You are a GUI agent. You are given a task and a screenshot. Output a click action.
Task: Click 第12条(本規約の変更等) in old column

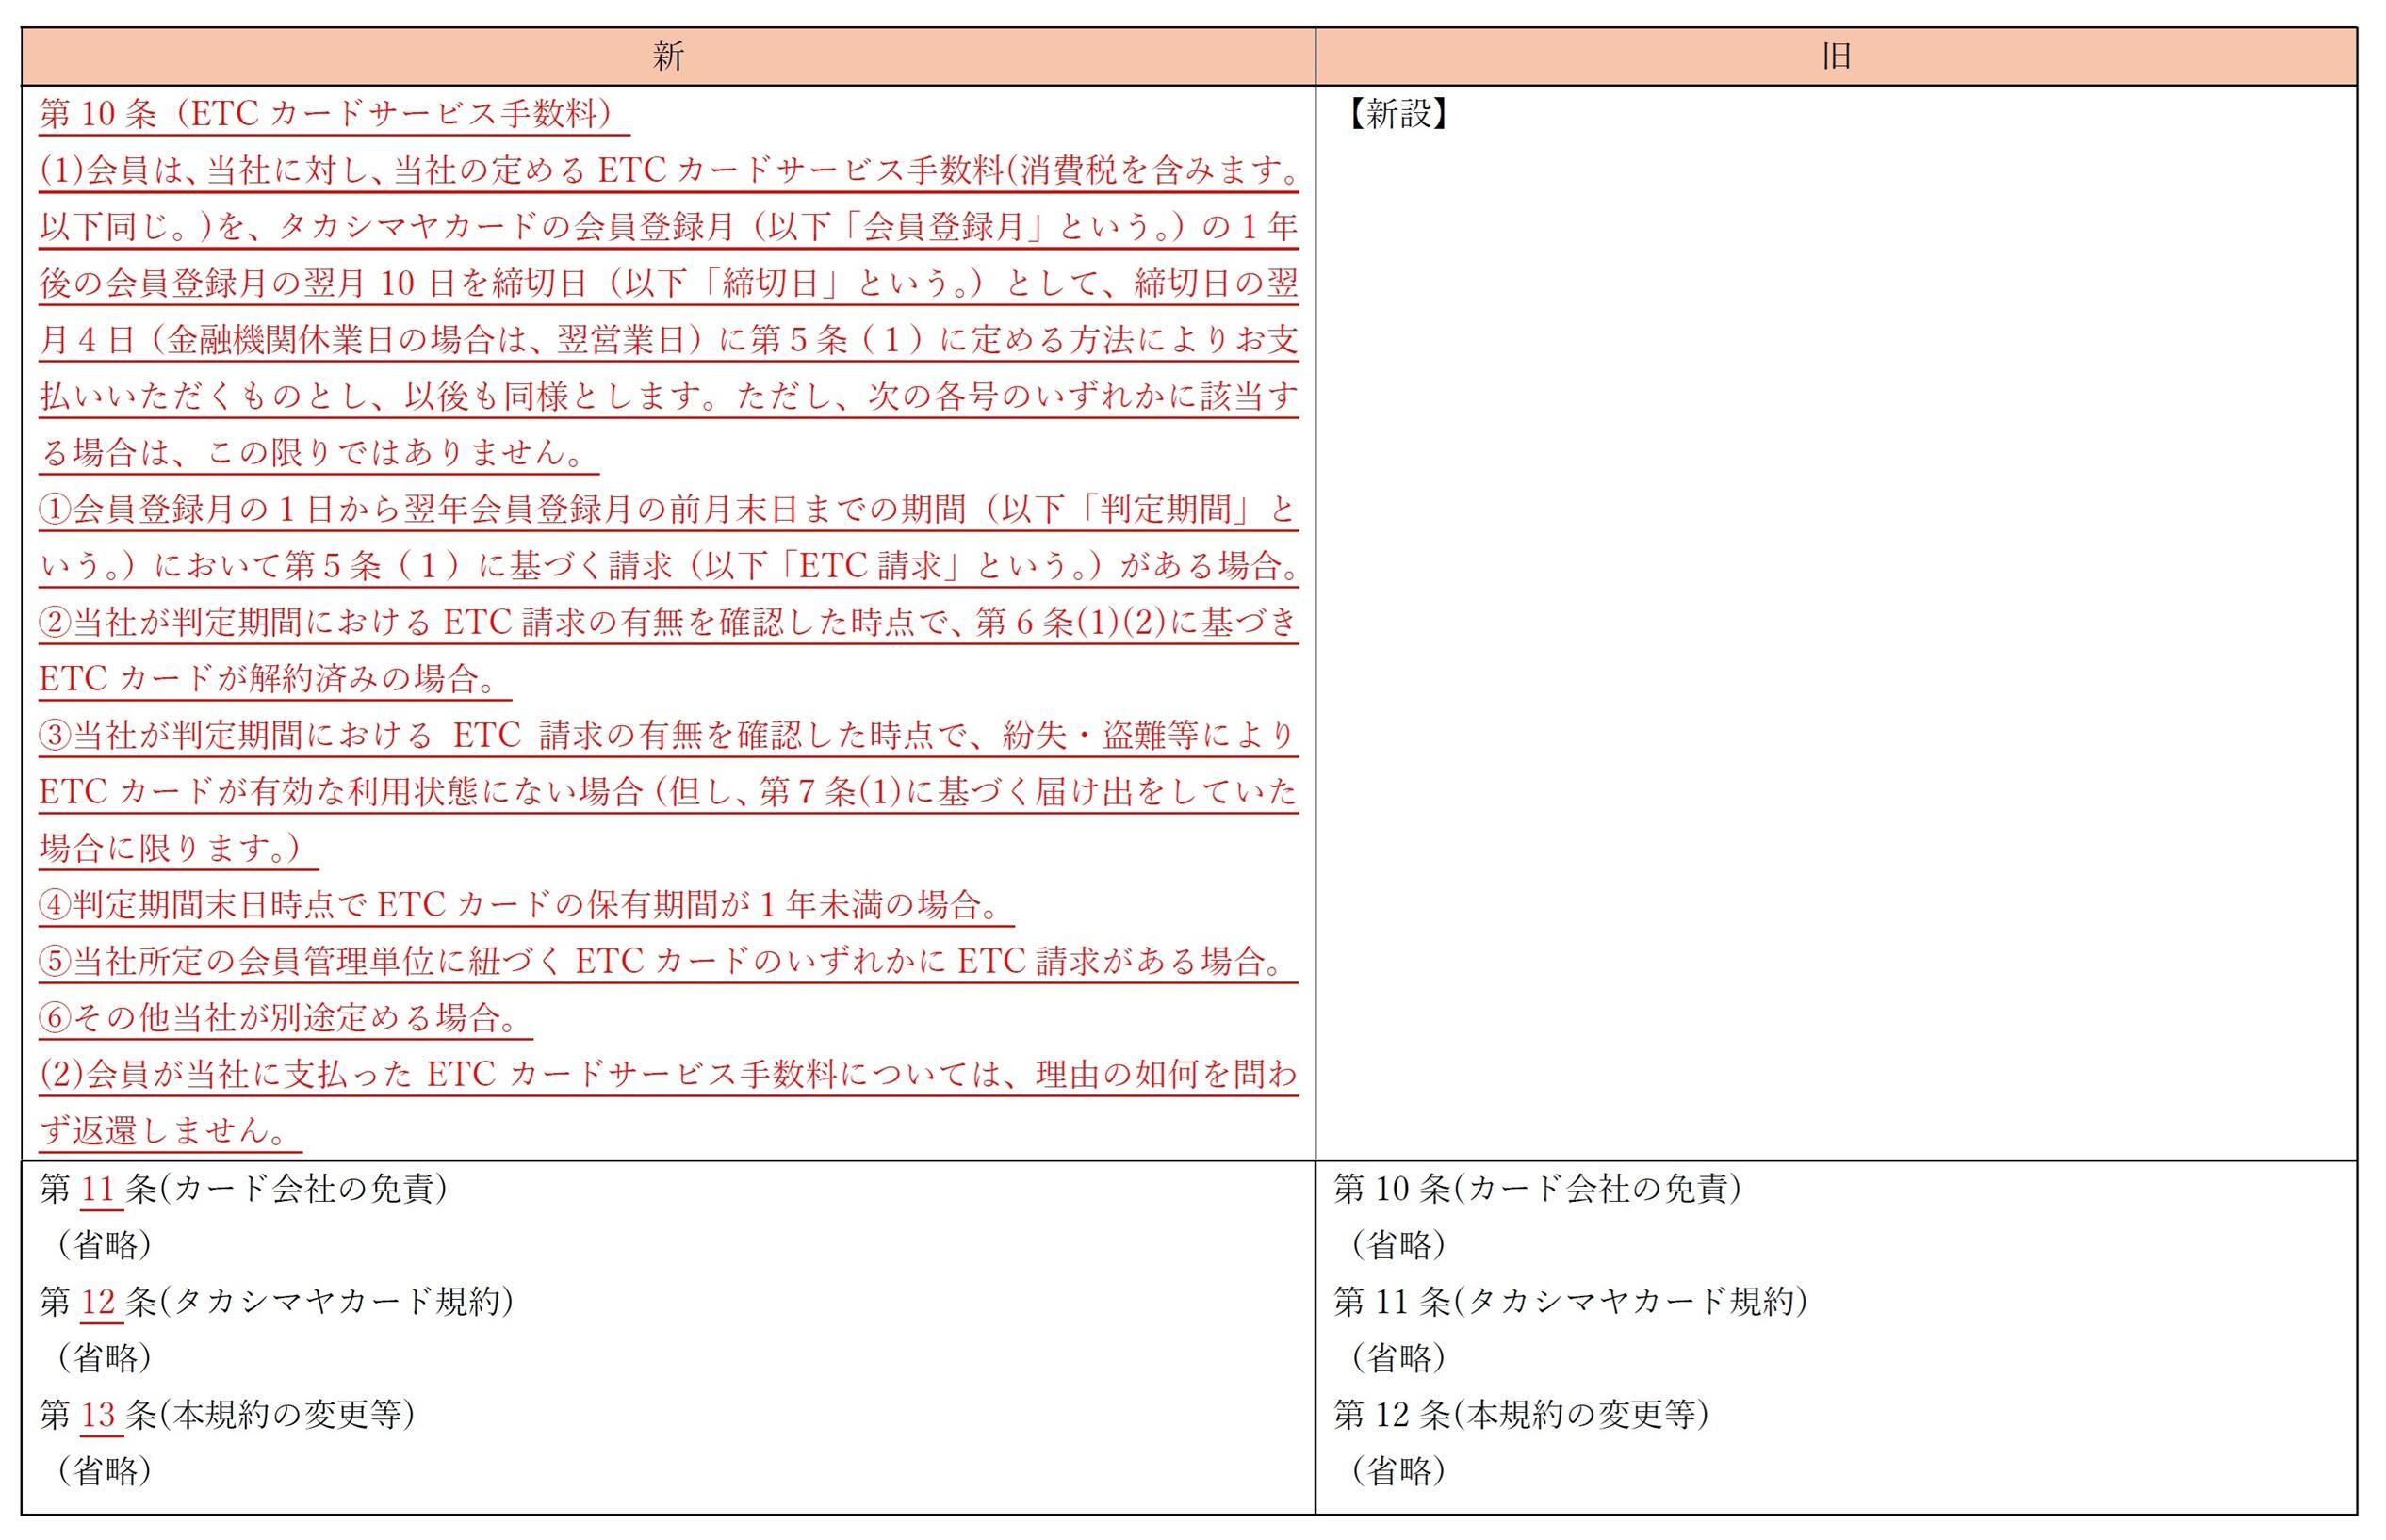(x=1522, y=1415)
